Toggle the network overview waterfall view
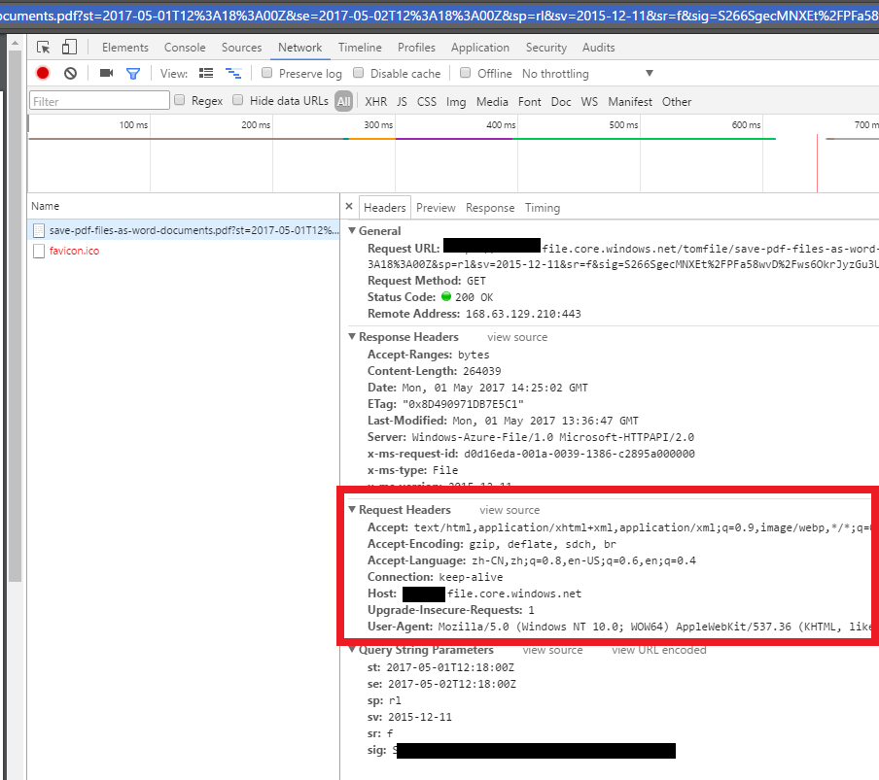Screen dimensions: 879x780 coord(233,72)
